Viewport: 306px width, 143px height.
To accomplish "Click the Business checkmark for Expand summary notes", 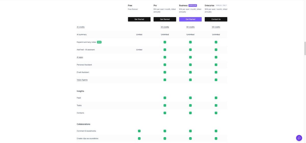I will [190, 42].
